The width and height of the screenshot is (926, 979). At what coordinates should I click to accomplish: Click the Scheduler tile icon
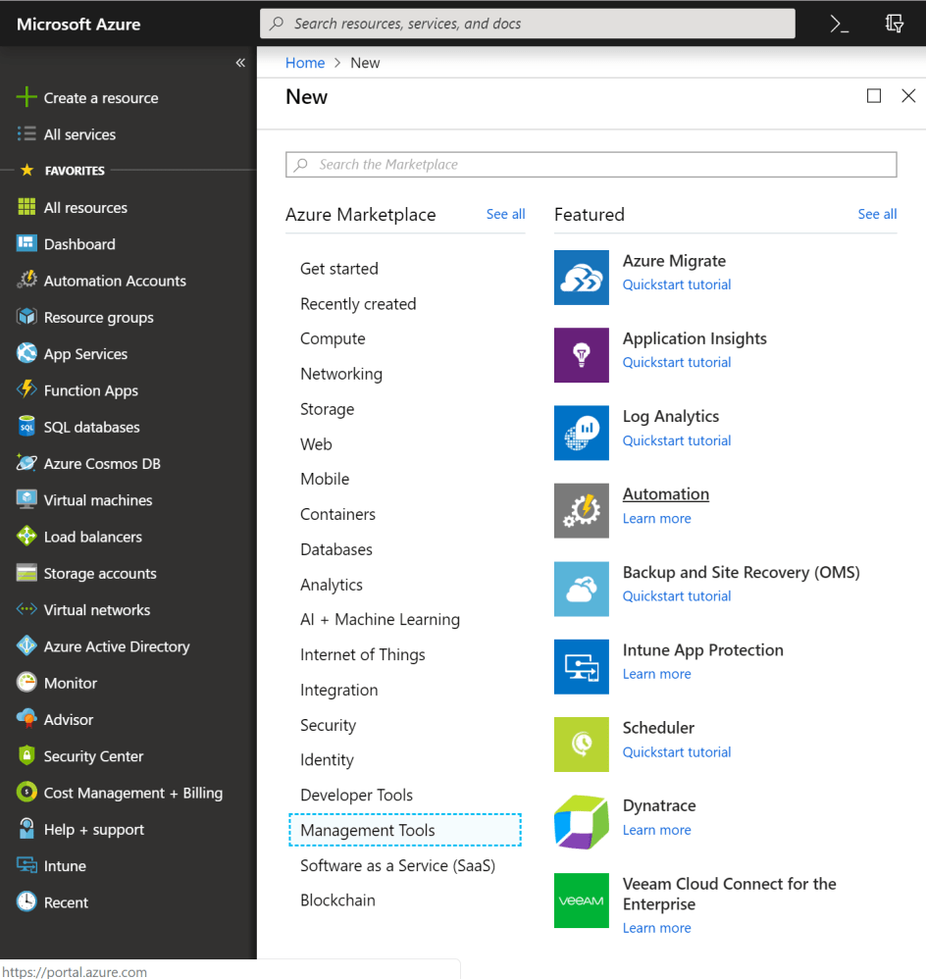pos(581,744)
